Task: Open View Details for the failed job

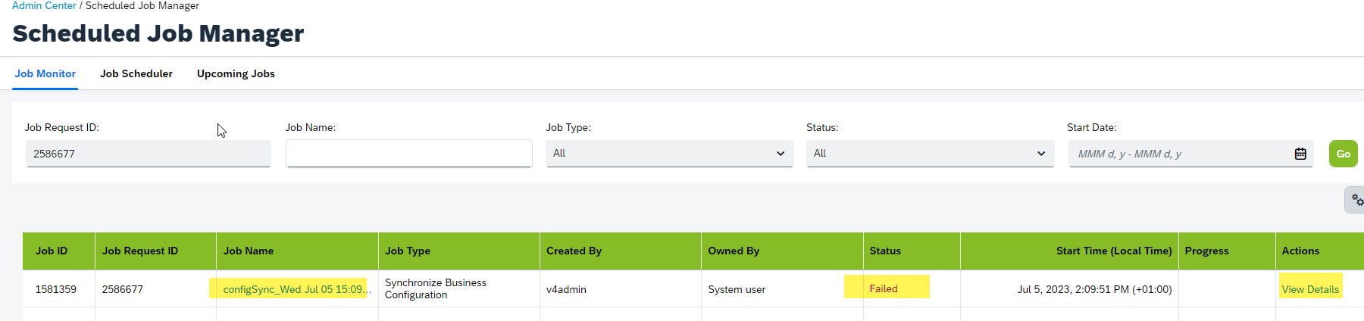Action: tap(1310, 289)
